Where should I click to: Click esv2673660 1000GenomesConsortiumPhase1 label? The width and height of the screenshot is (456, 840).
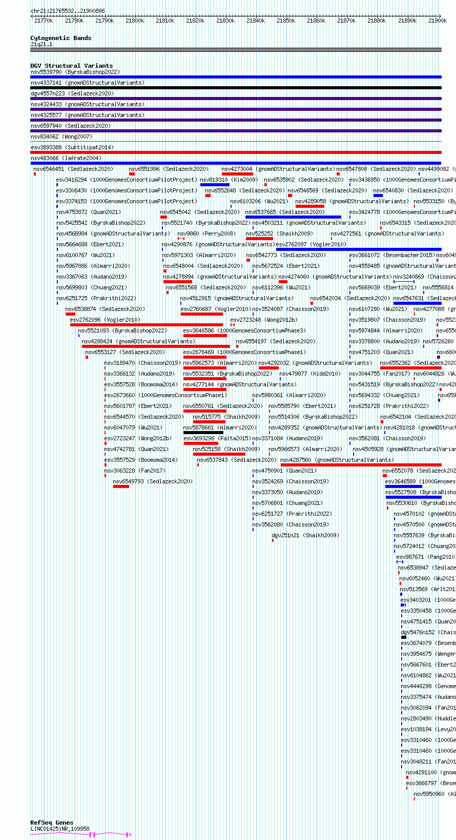(x=165, y=396)
